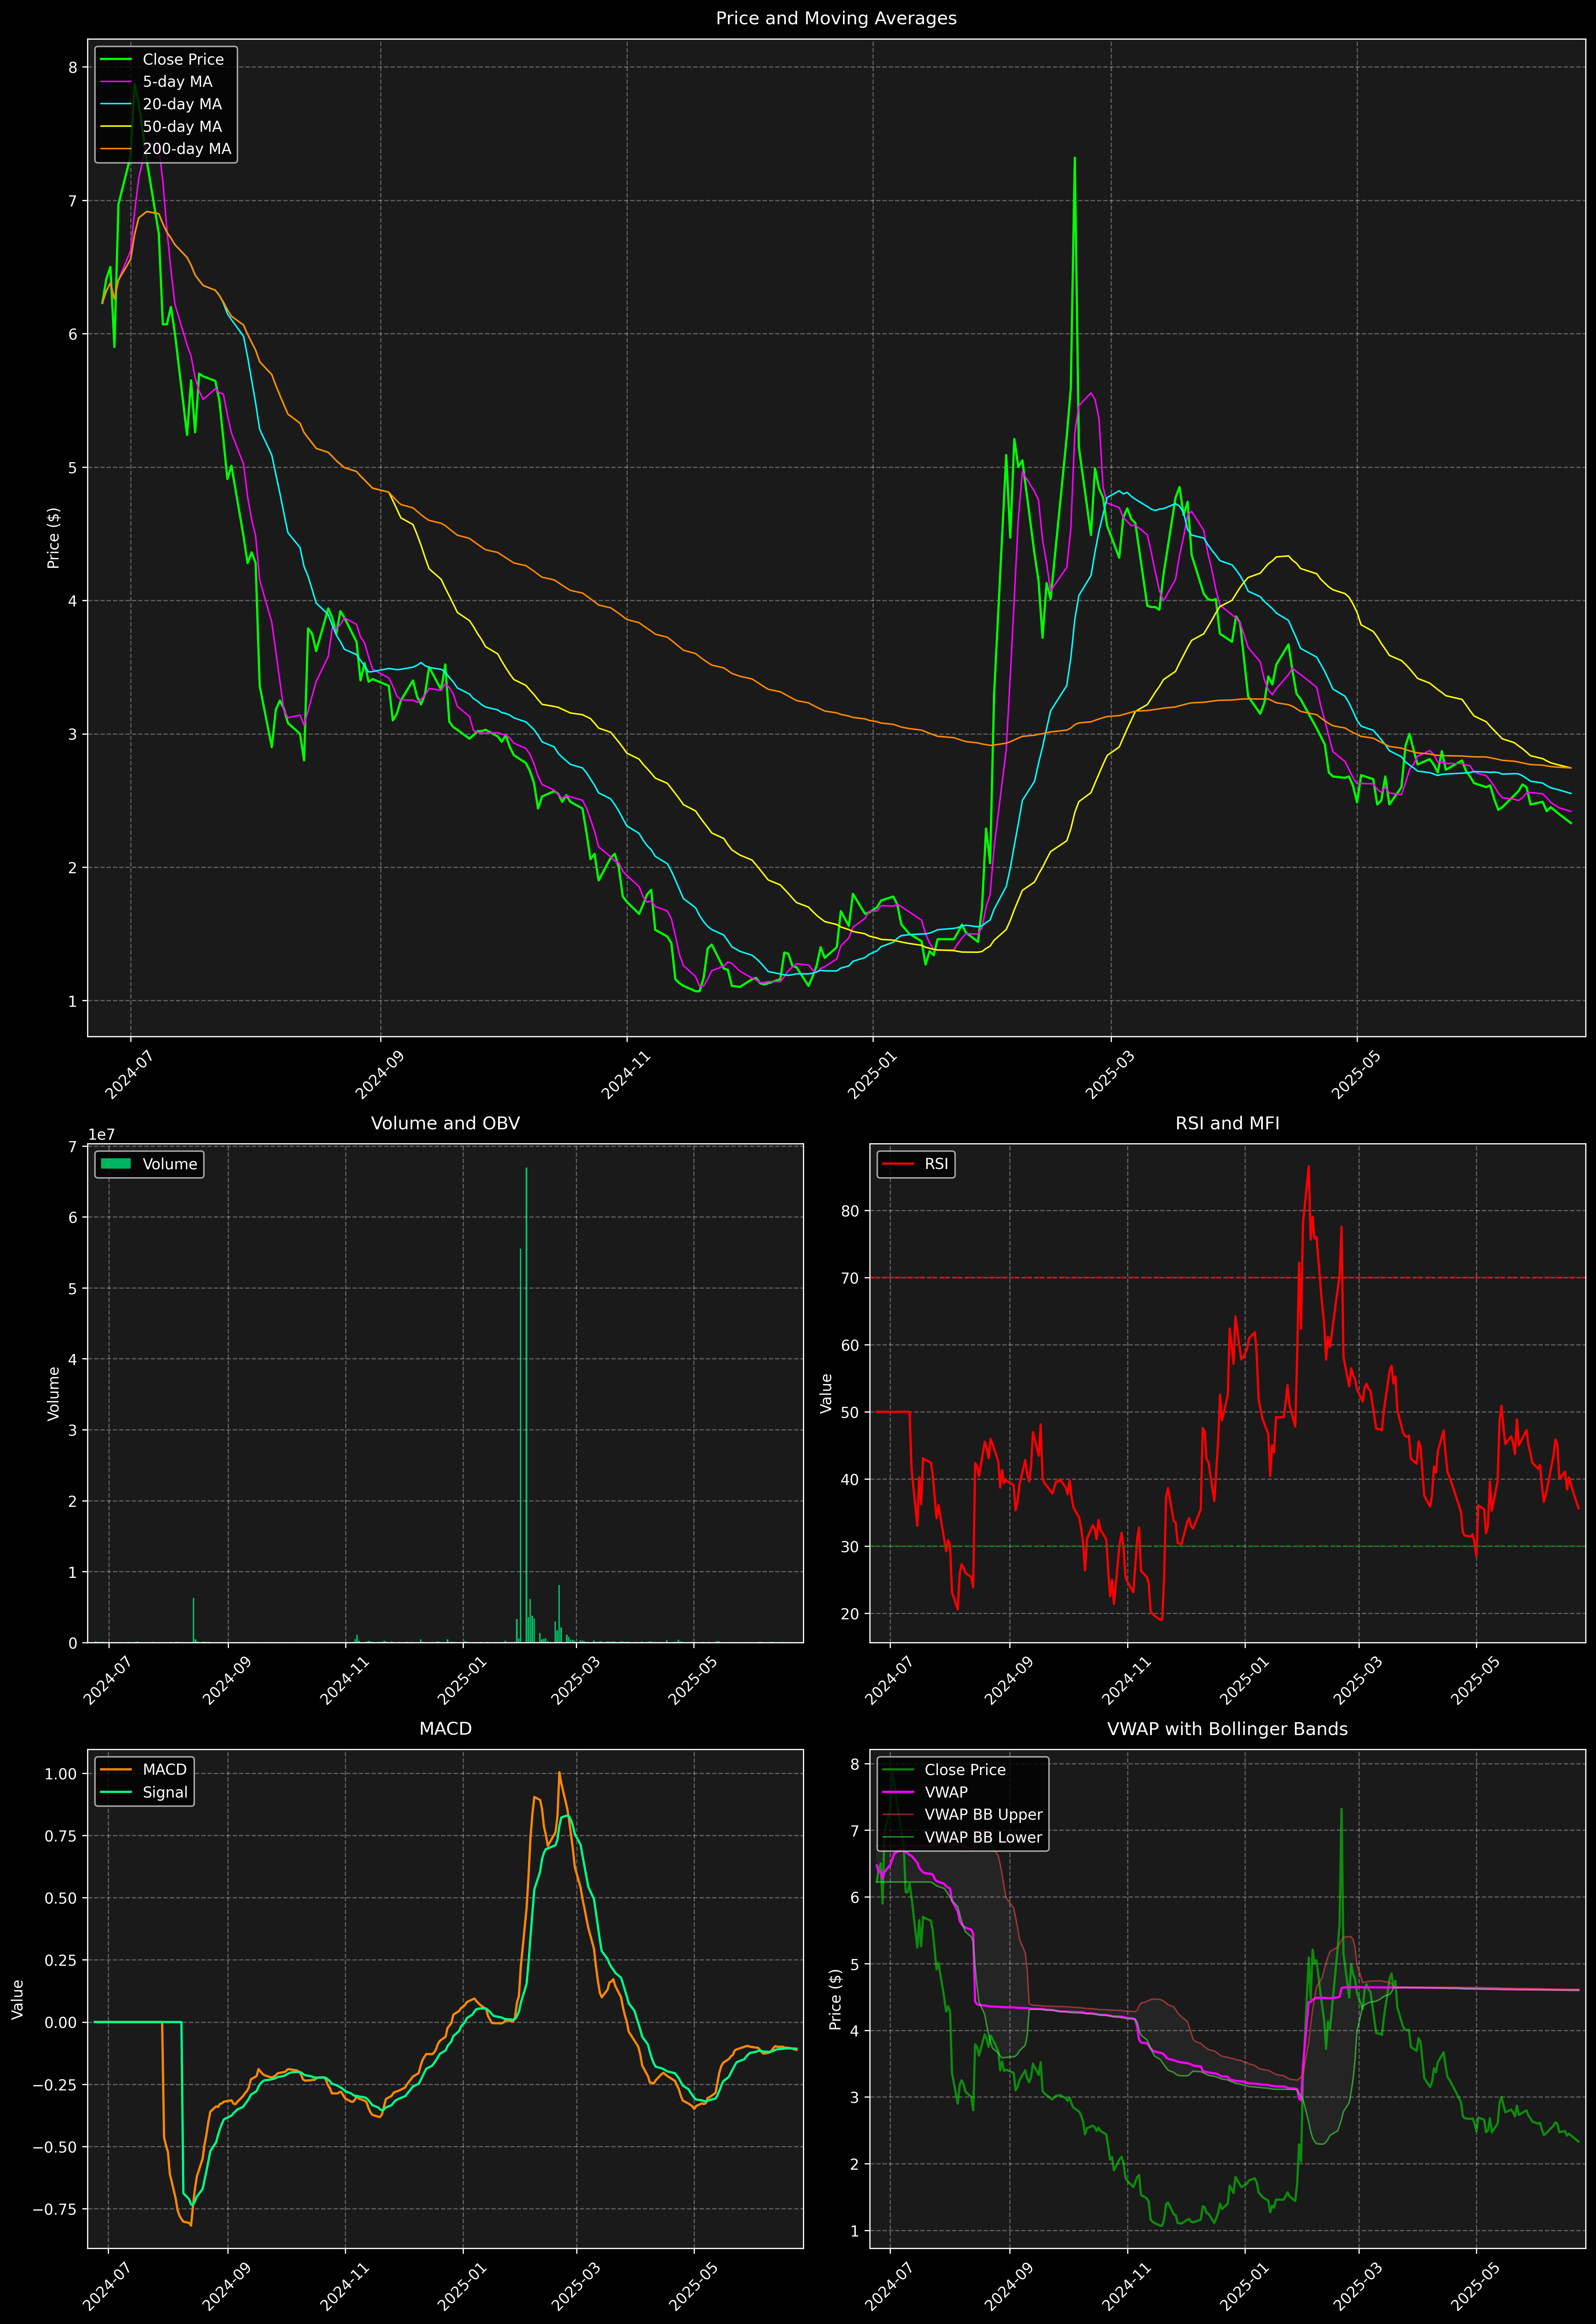Click the '6' y-axis tick of the Volume chart
The width and height of the screenshot is (1596, 2324).
[x=72, y=1218]
